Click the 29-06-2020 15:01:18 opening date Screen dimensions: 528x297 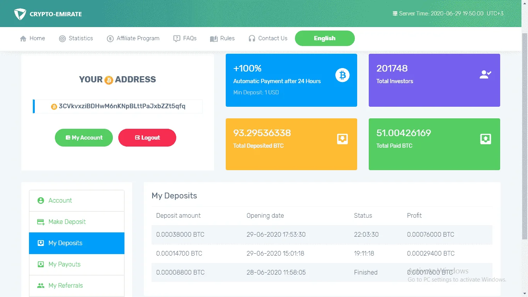tap(275, 254)
